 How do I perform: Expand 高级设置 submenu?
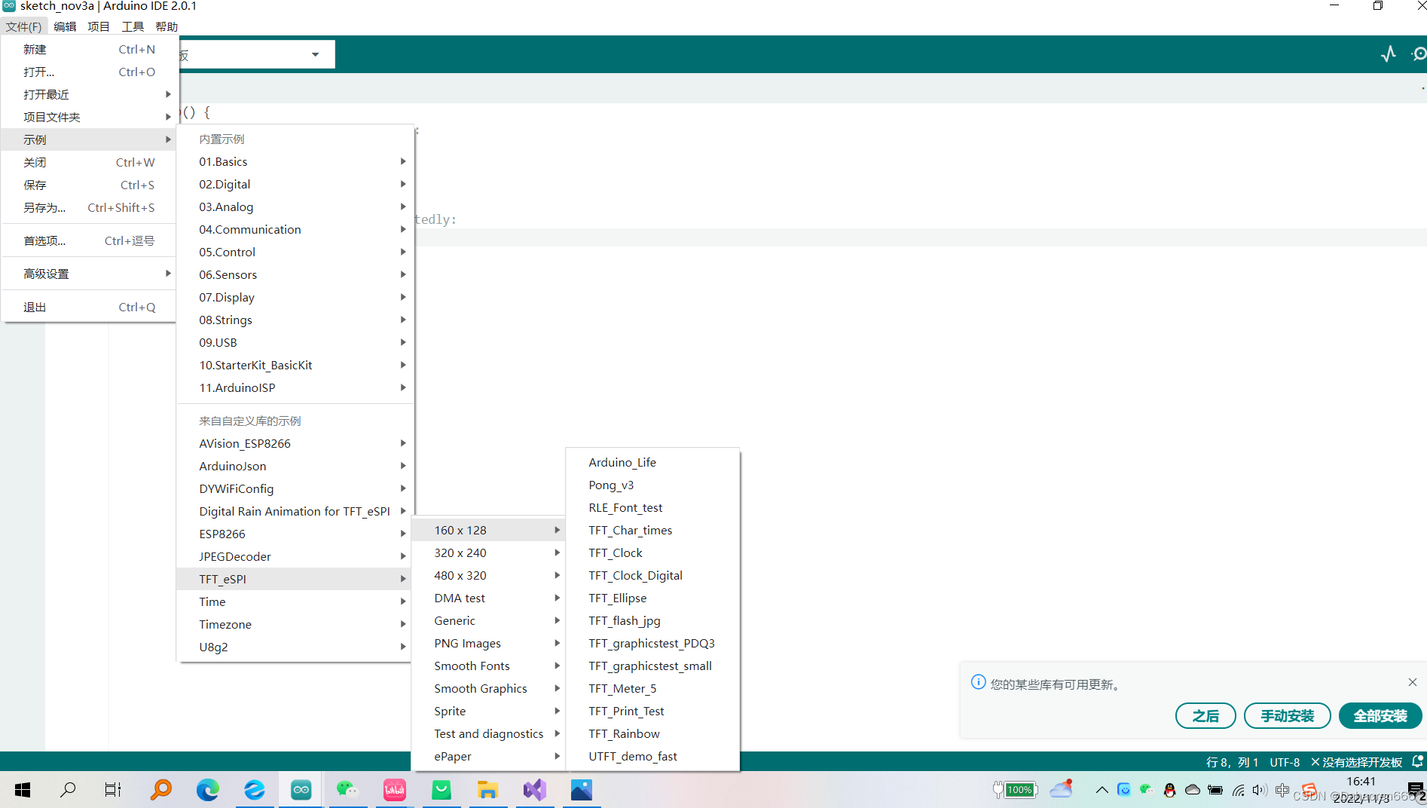pyautogui.click(x=89, y=274)
